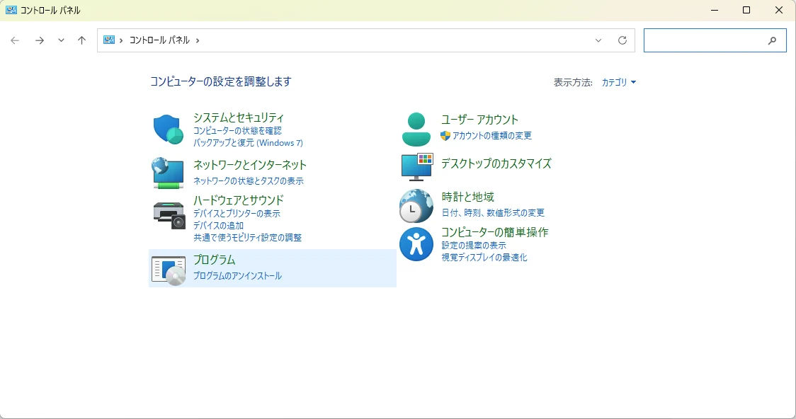Click the UAC shield beside アカウントの種類の変更
Viewport: 796px width, 419px height.
pyautogui.click(x=445, y=135)
